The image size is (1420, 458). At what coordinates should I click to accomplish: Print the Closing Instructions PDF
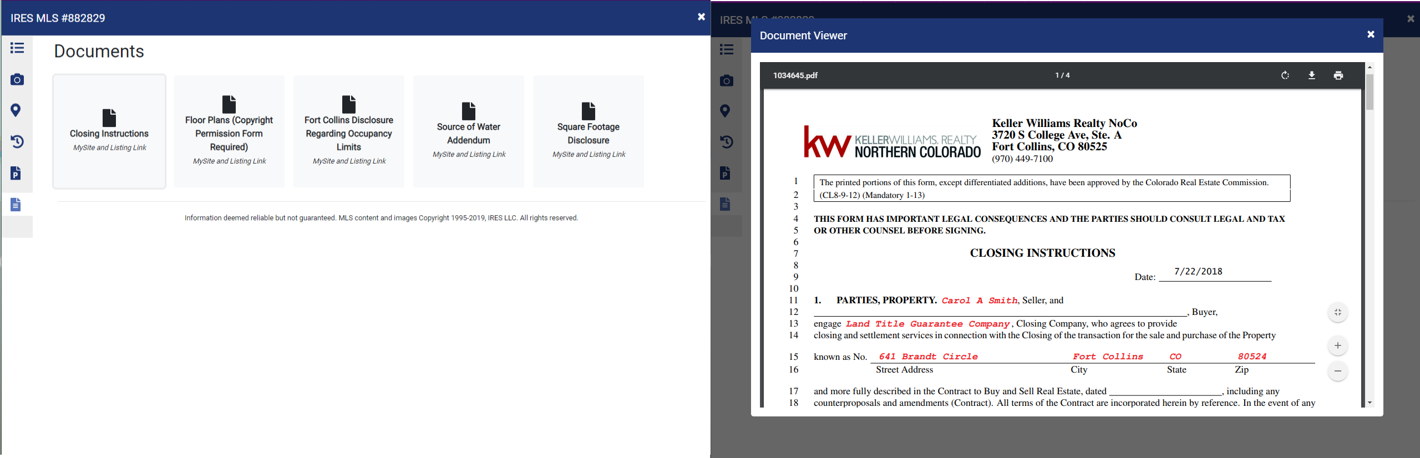coord(1338,75)
